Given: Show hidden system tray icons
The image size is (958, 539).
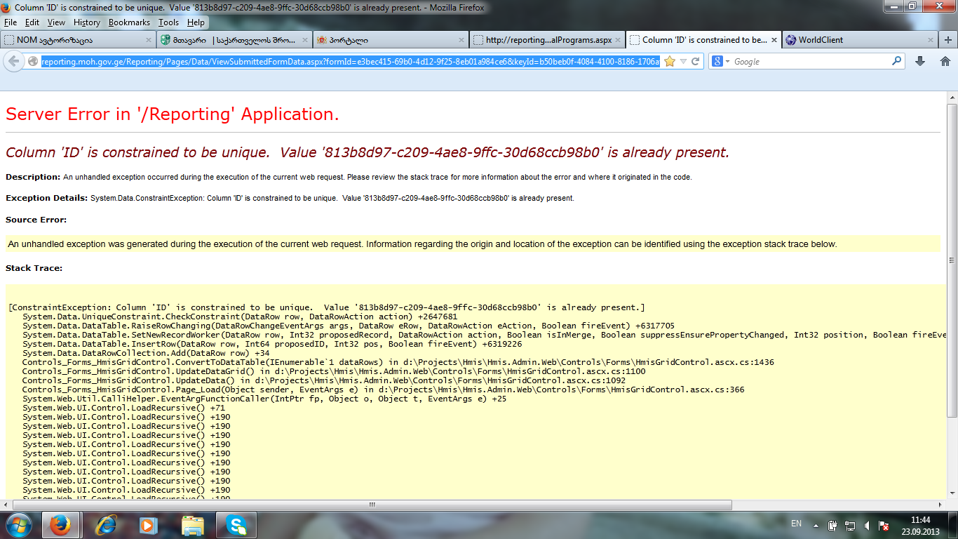Looking at the screenshot, I should pos(816,525).
